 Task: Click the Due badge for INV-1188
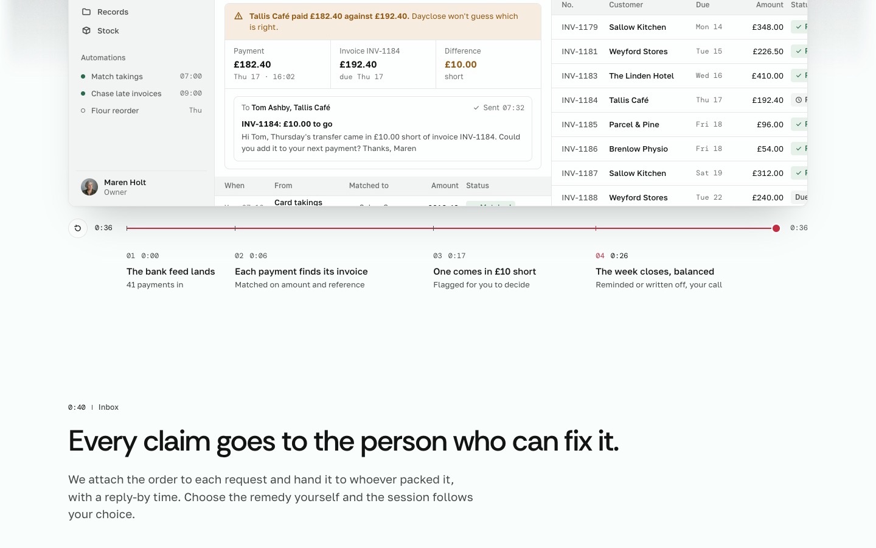(x=799, y=197)
